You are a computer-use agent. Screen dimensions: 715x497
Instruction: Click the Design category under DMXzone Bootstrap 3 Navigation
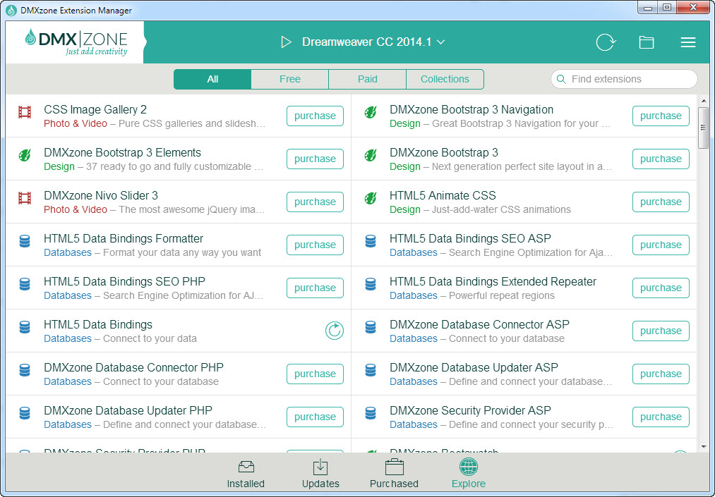pos(405,123)
